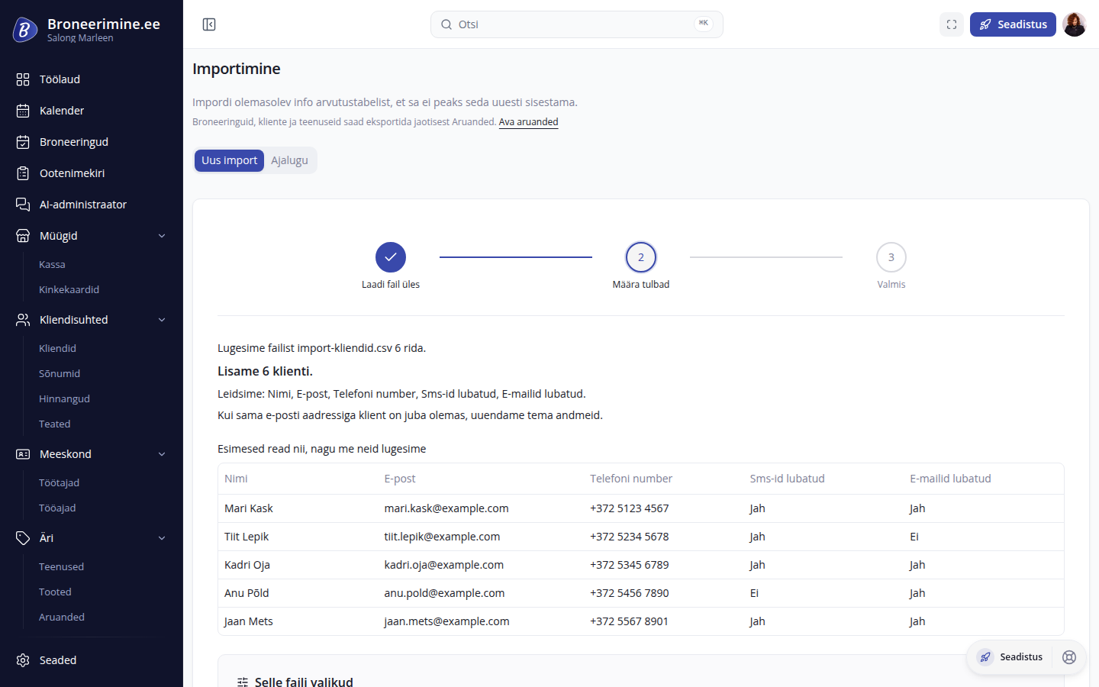This screenshot has width=1099, height=687.
Task: Click mari.kask@example.com email cell
Action: click(446, 508)
